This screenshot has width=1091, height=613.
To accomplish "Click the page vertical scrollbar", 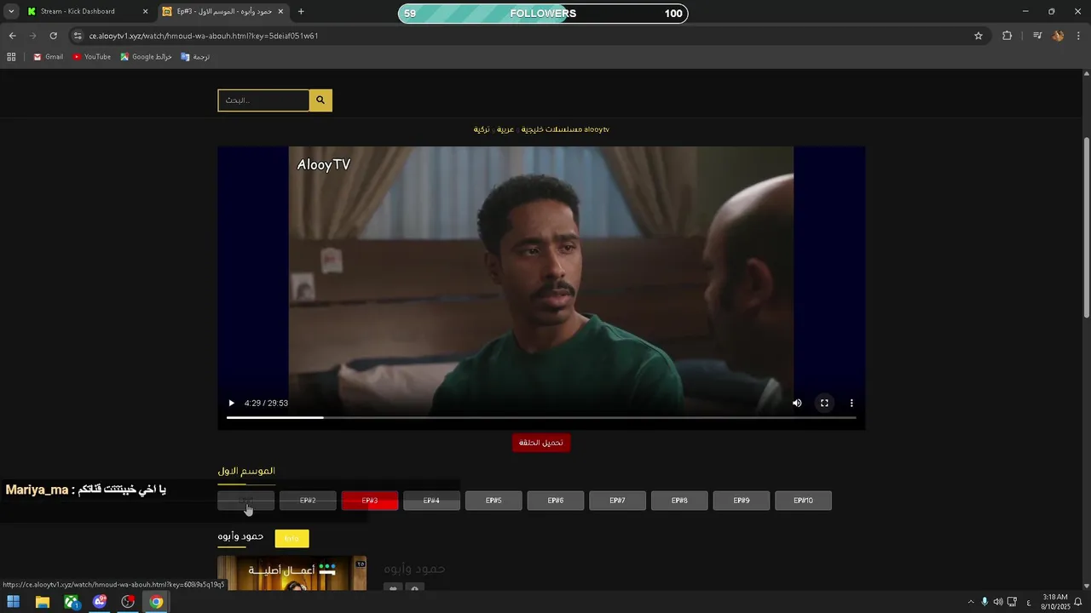I will click(1086, 227).
